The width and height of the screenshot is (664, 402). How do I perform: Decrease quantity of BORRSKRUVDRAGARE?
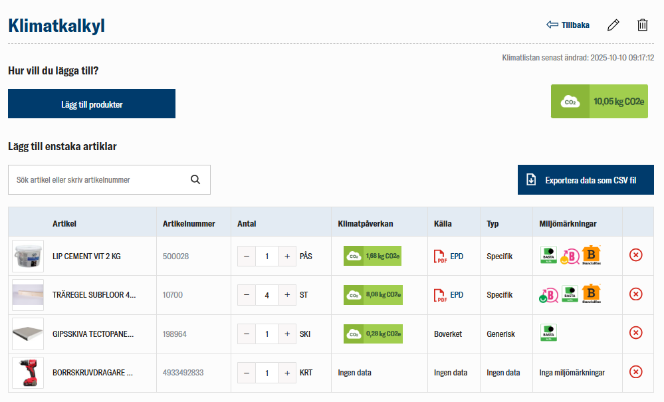247,373
